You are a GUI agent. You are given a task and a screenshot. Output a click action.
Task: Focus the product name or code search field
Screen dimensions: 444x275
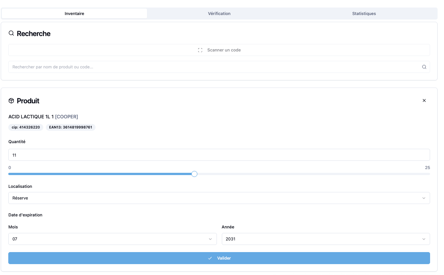coord(214,67)
